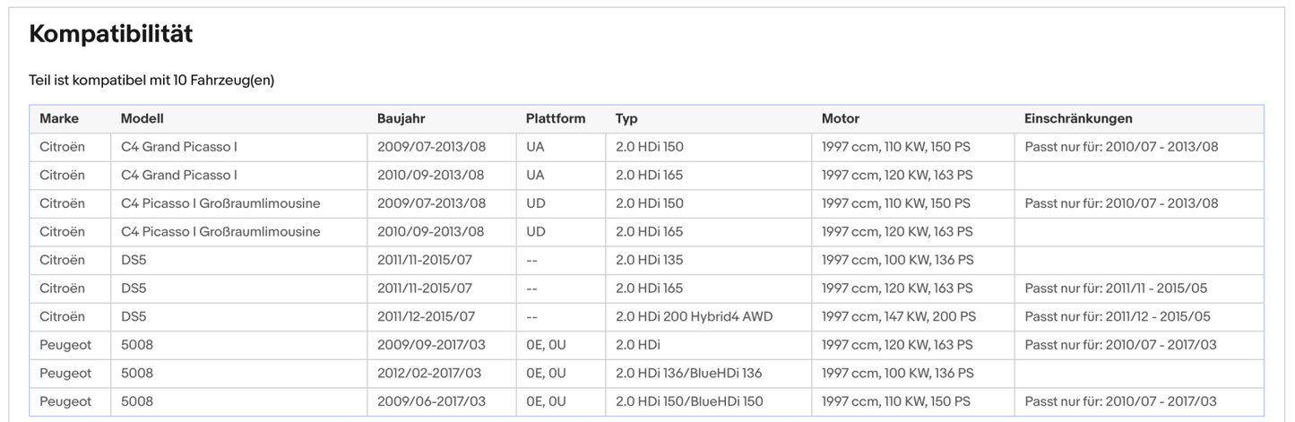Click the Marke column header
The height and width of the screenshot is (422, 1295).
(x=59, y=118)
